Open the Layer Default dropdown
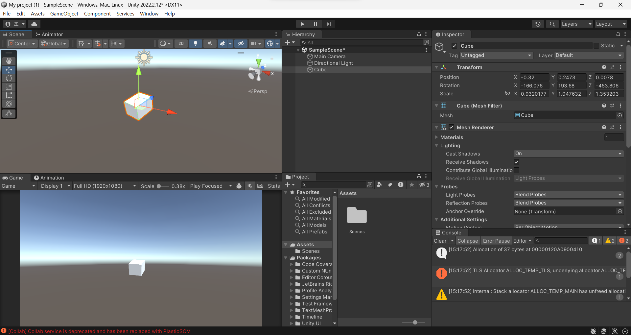This screenshot has width=631, height=335. click(589, 55)
